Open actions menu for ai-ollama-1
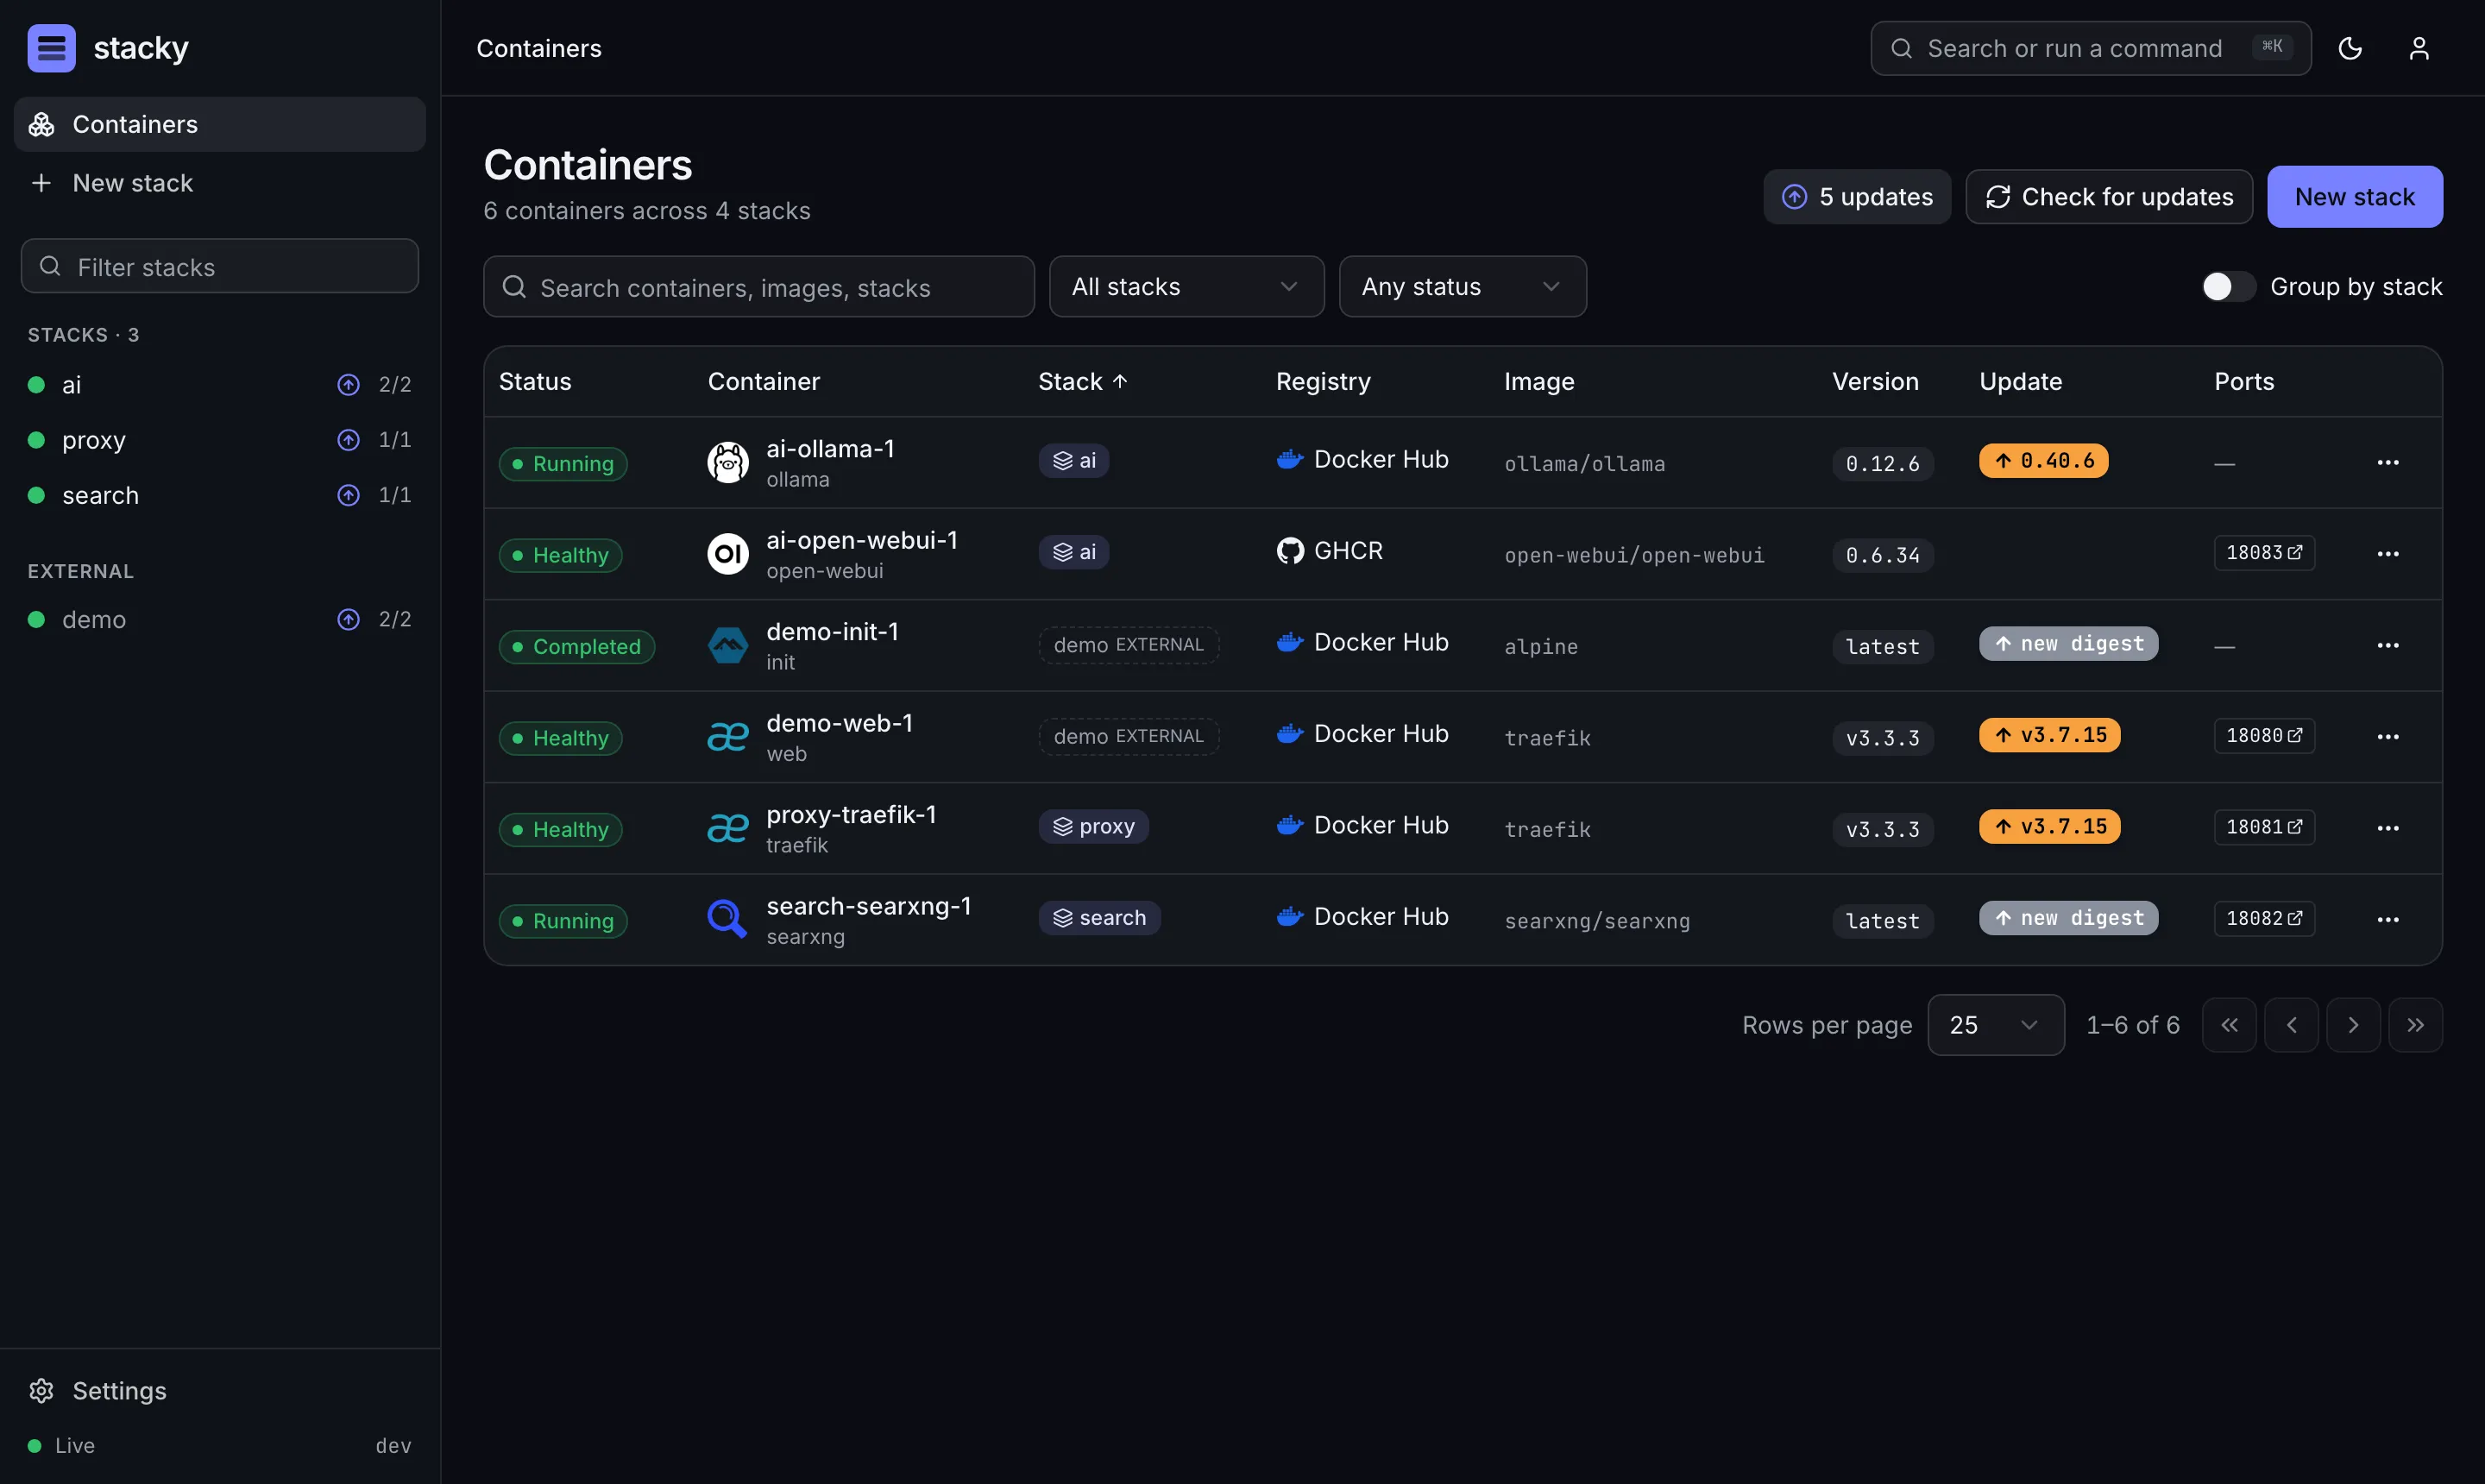The image size is (2485, 1484). (2388, 462)
